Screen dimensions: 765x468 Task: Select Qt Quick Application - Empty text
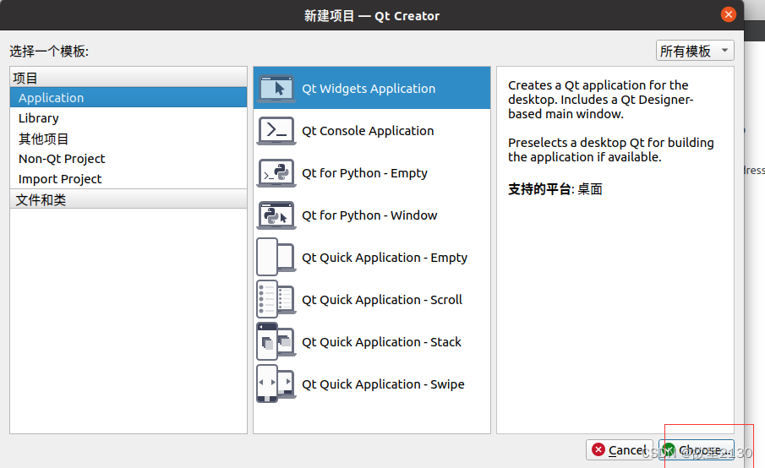point(385,258)
